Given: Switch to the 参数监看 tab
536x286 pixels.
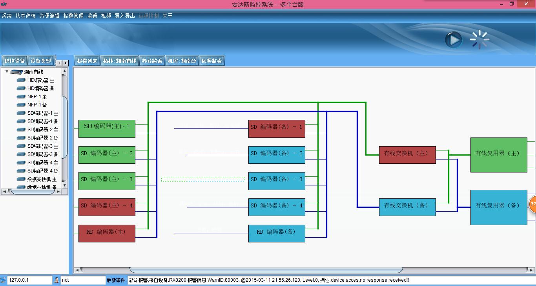Looking at the screenshot, I should (x=152, y=61).
